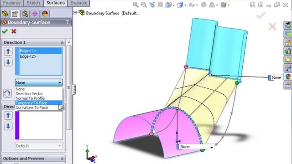
Task: Click Boundary Surface flyout tree item
Action: click(113, 13)
